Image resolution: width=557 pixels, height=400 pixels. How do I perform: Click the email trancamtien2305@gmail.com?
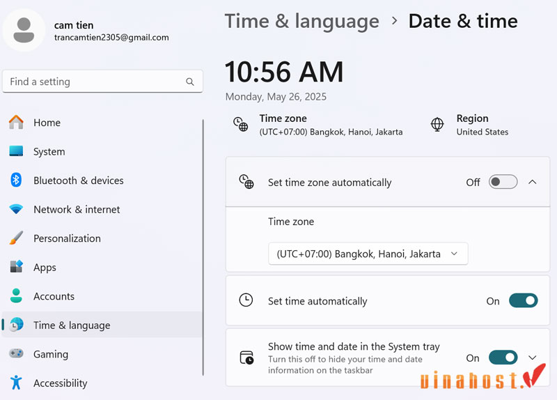[111, 38]
